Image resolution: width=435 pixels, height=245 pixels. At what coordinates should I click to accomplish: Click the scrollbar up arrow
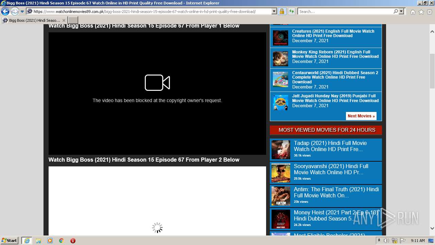[432, 32]
